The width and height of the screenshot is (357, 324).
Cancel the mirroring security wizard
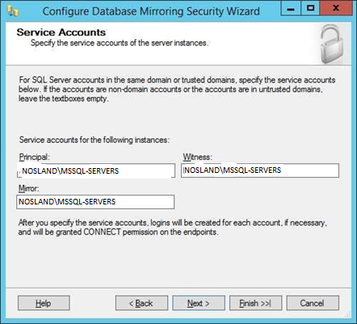click(313, 303)
